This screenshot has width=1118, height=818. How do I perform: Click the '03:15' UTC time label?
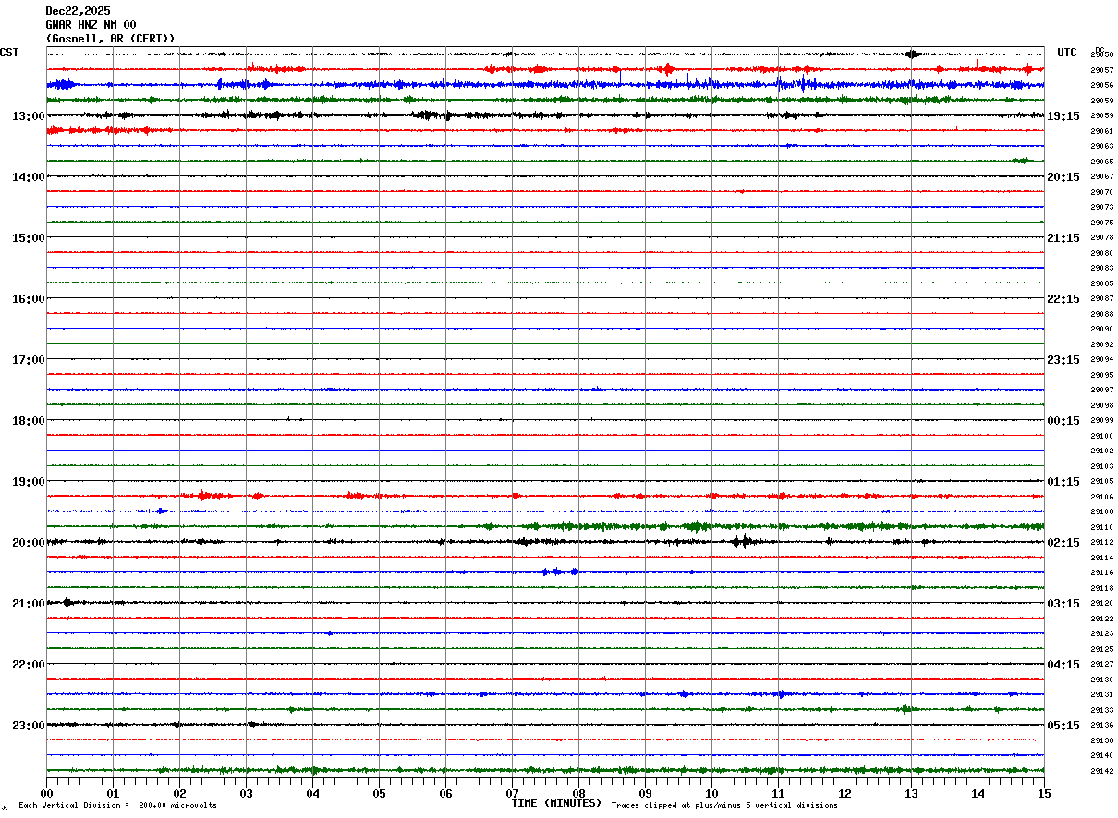click(x=1063, y=604)
